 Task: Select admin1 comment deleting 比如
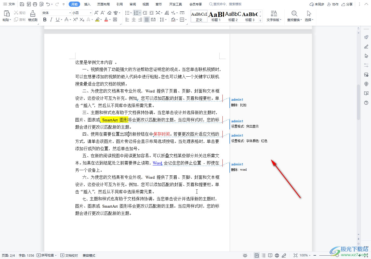pos(239,102)
